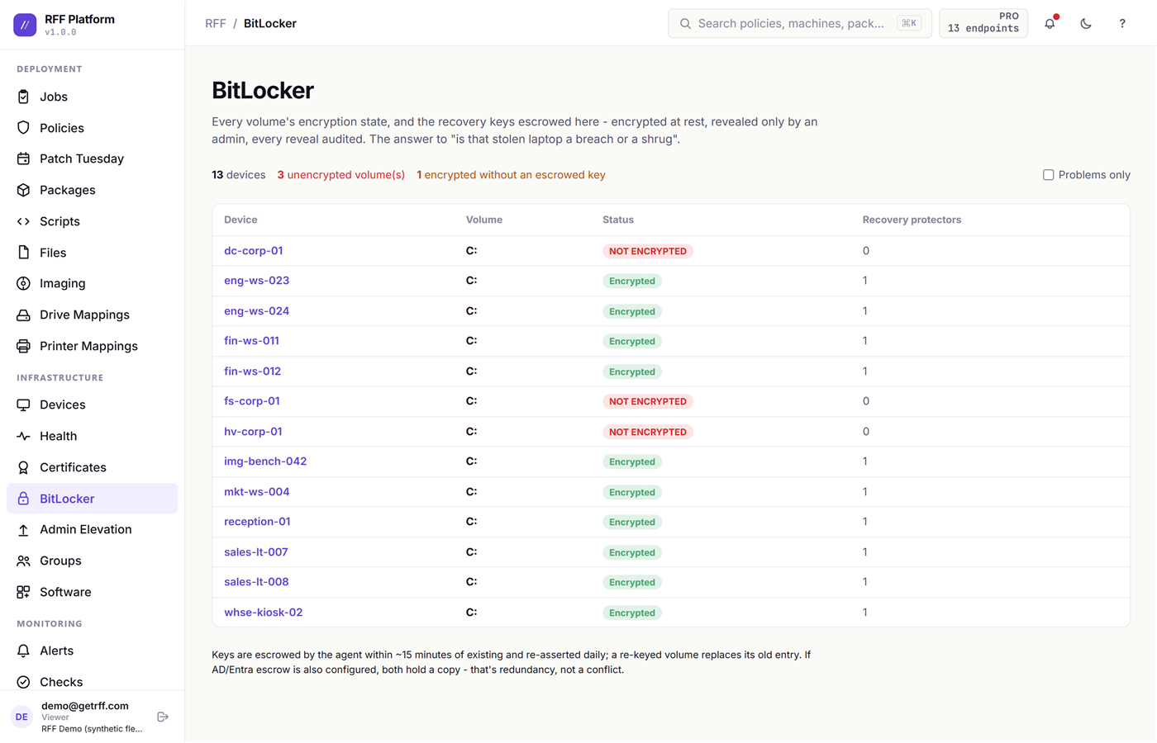
Task: Click the RFF breadcrumb link
Action: point(215,24)
